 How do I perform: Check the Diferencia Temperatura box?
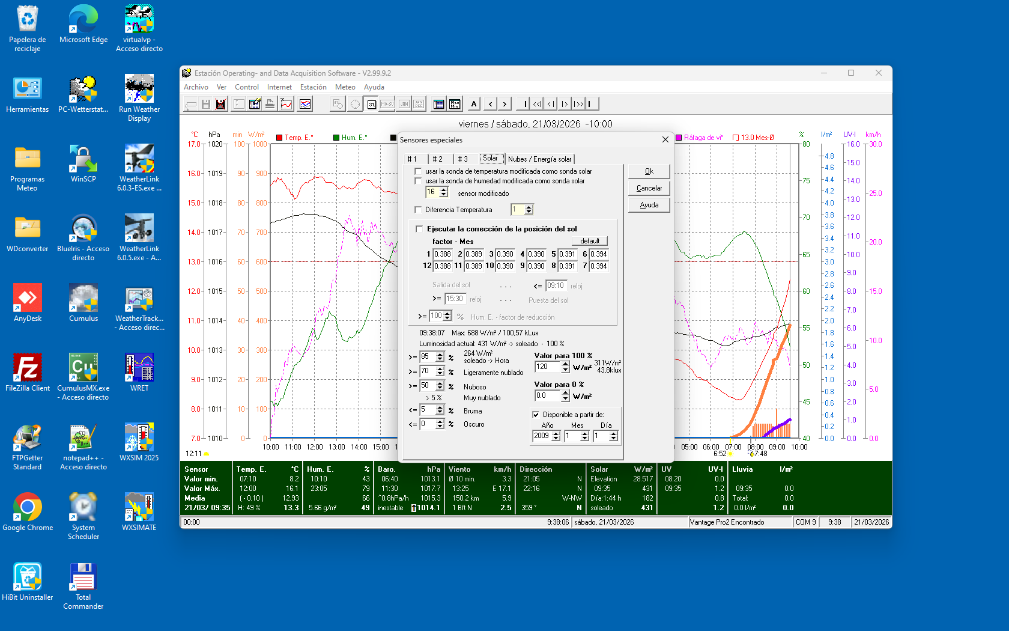pyautogui.click(x=418, y=210)
